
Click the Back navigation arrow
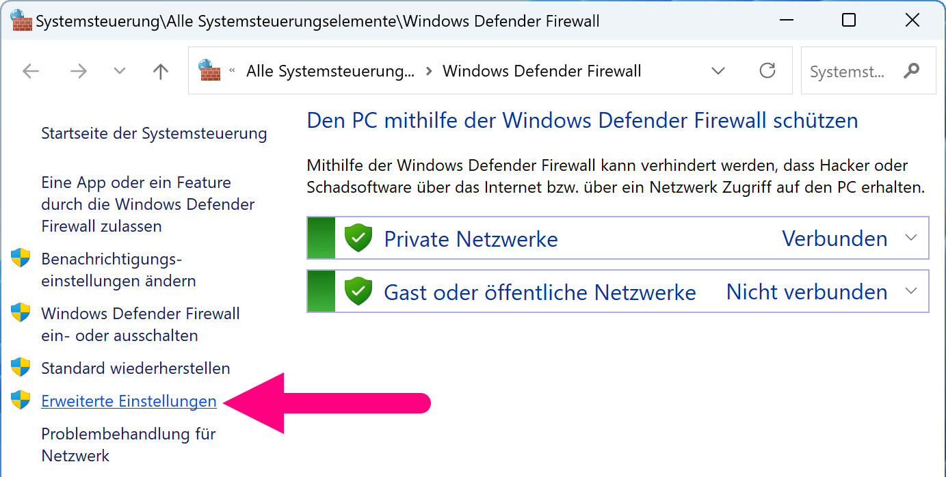coord(31,71)
